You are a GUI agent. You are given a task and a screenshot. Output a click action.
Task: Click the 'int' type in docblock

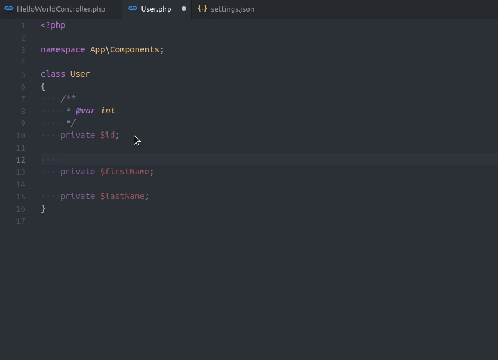(108, 111)
